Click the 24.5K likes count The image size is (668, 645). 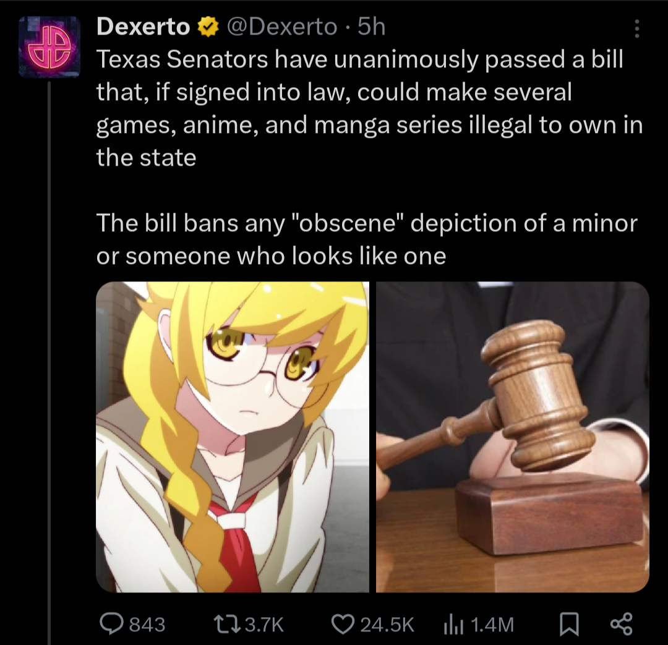pyautogui.click(x=387, y=625)
